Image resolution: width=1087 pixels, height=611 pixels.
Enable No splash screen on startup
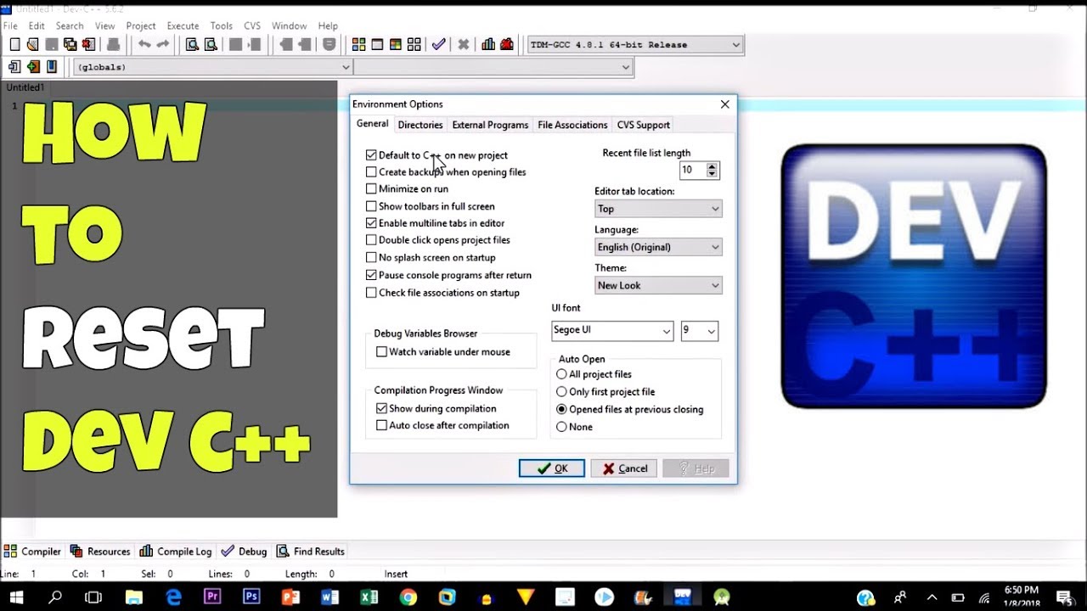(371, 257)
